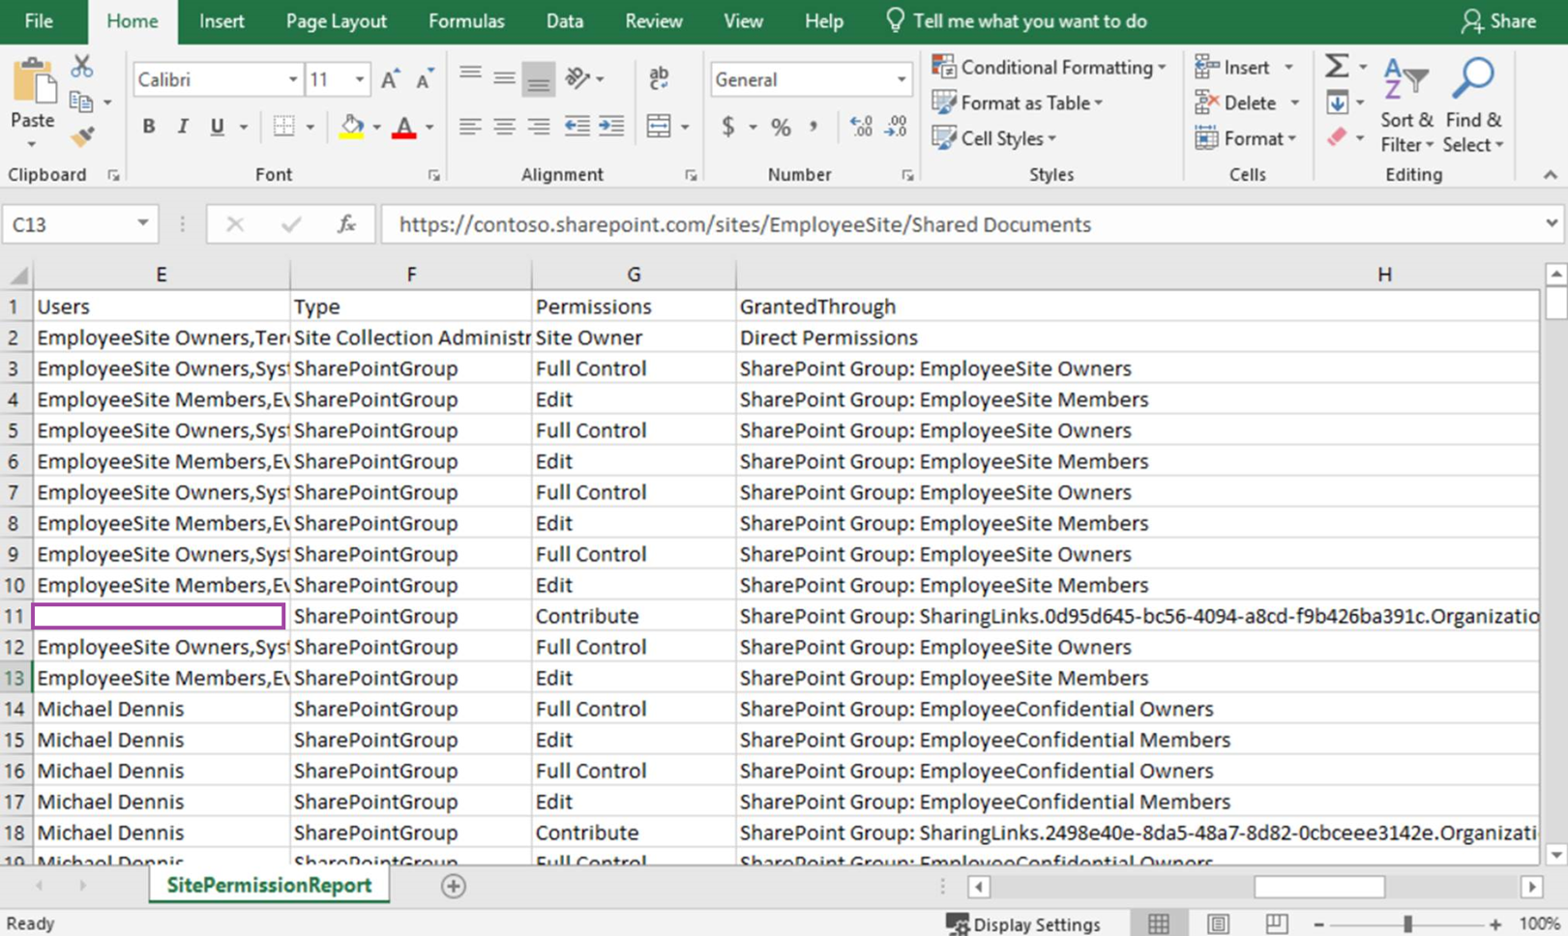The width and height of the screenshot is (1568, 936).
Task: Click the Copy icon in Clipboard
Action: pos(82,102)
